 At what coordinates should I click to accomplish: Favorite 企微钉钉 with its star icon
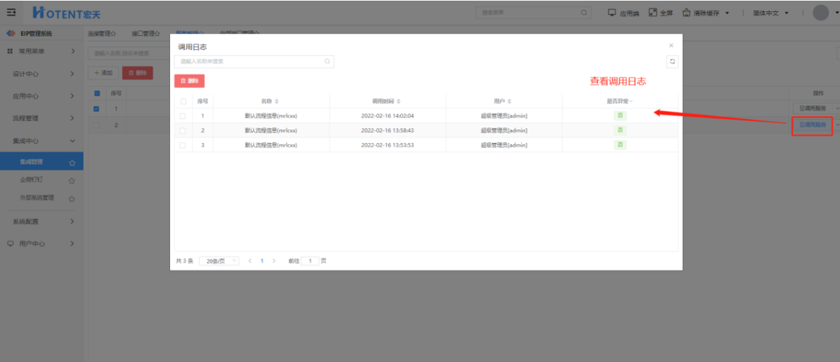[72, 181]
